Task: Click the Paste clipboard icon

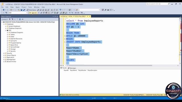Action: pyautogui.click(x=57, y=10)
